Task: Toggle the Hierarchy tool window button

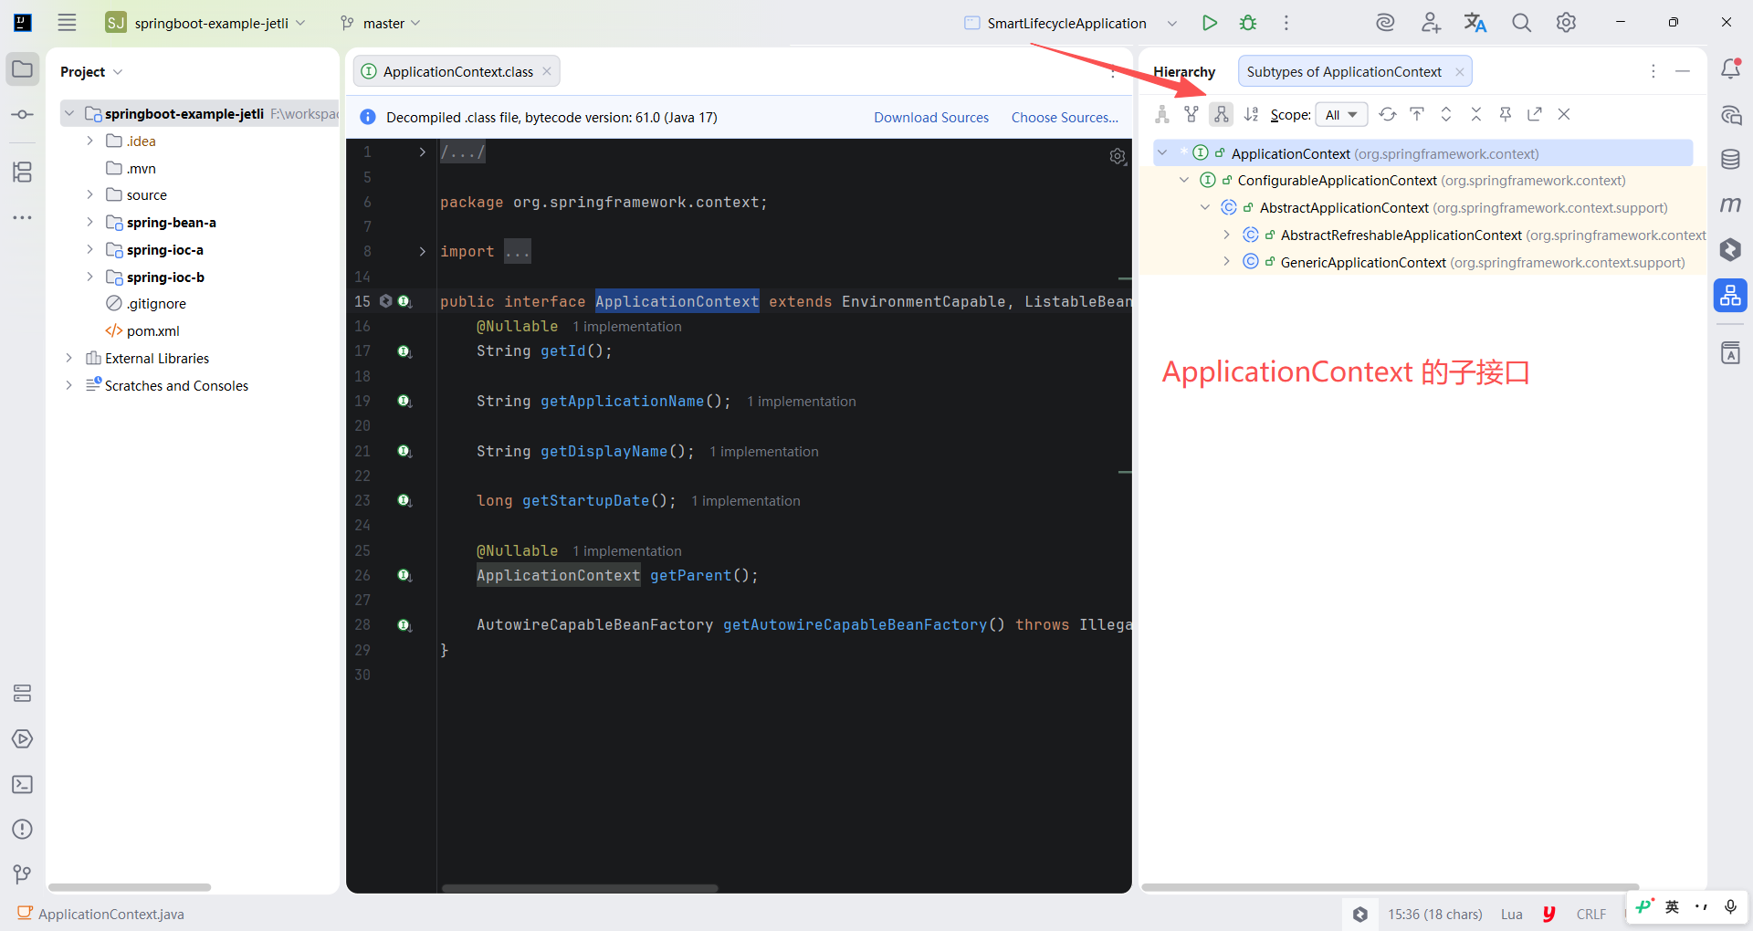Action: (x=1730, y=296)
